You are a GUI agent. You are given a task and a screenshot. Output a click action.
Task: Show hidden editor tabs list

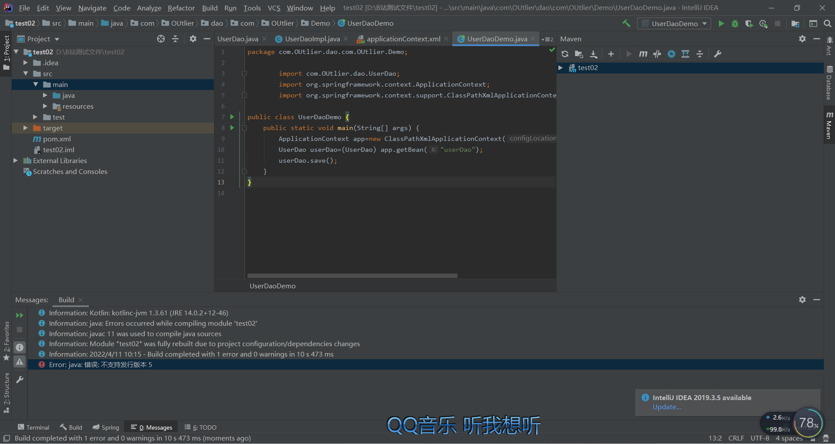coord(548,39)
